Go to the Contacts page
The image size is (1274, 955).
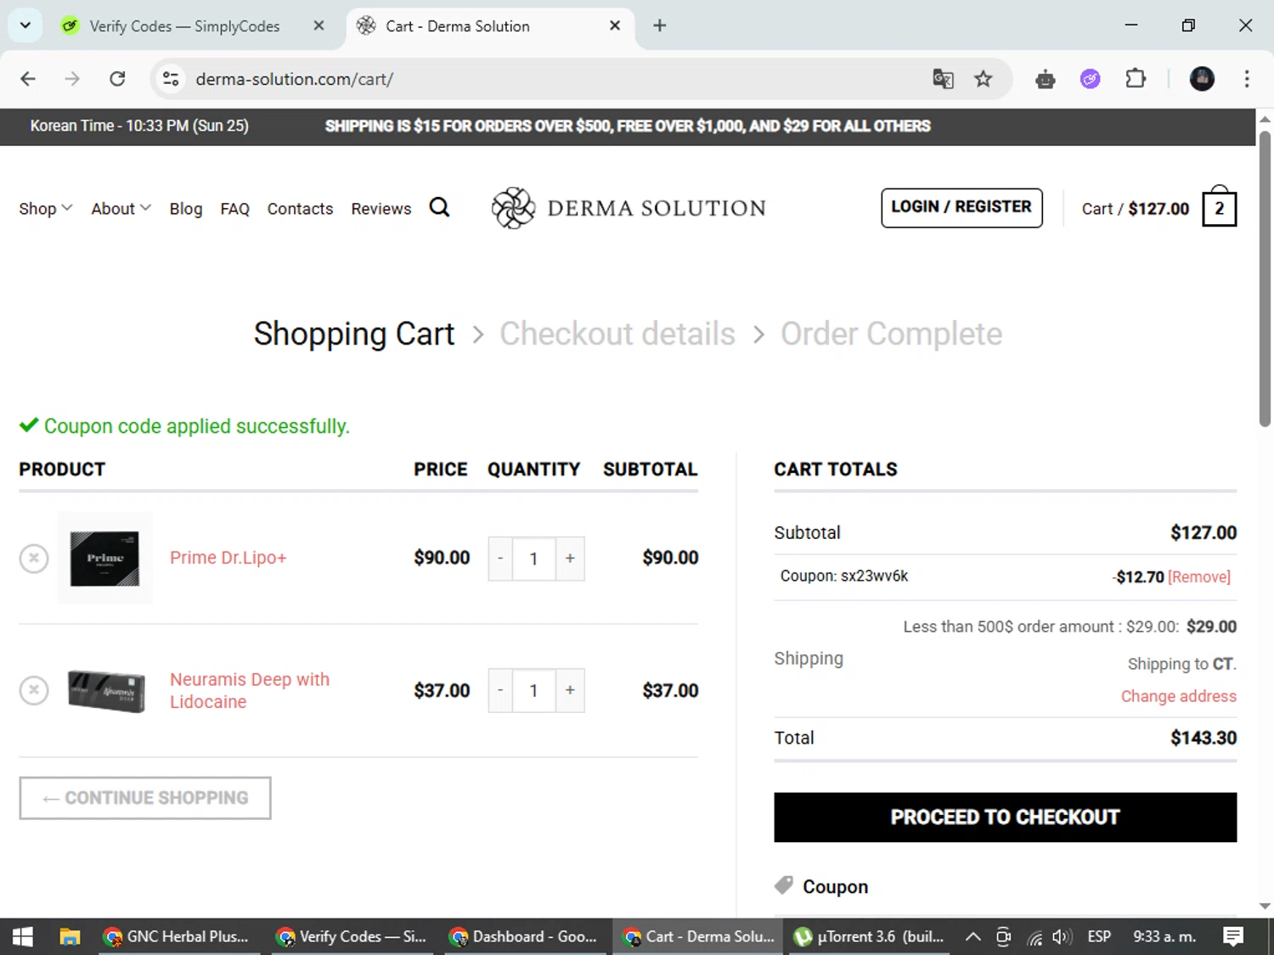pos(300,208)
